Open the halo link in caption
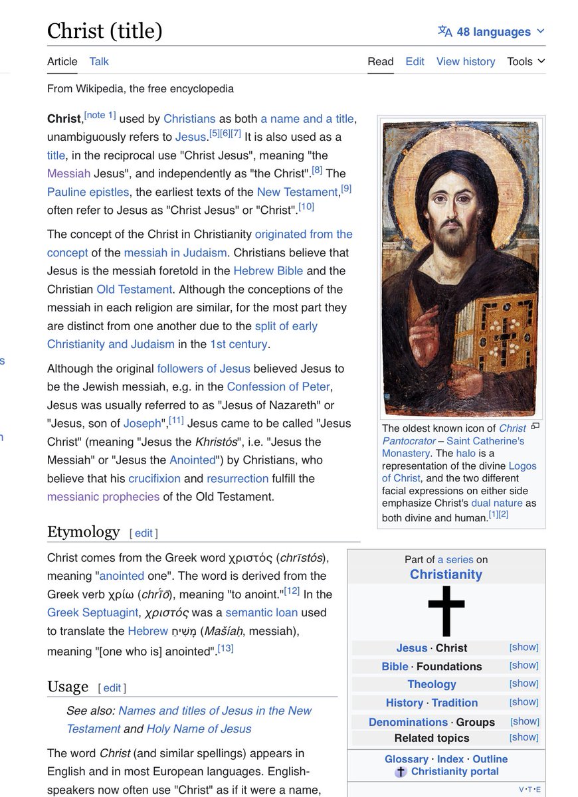 [465, 453]
